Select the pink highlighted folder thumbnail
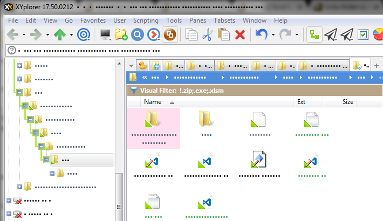Screen dimensions: 383x221 154,127
